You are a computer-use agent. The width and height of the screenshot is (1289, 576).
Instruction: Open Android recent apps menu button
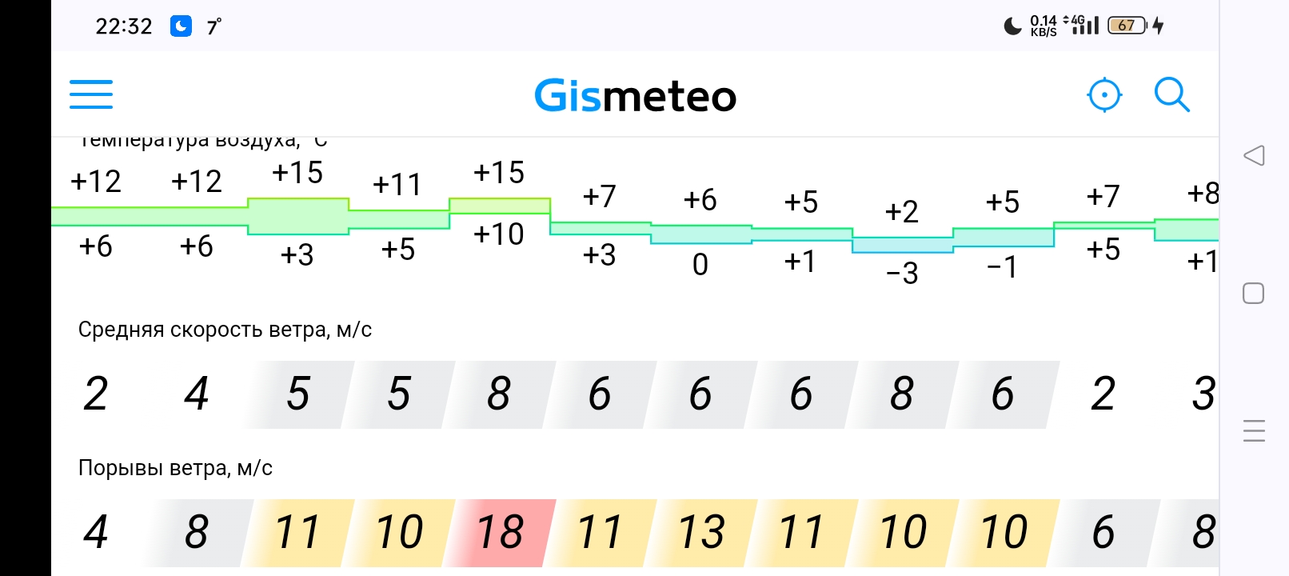1254,431
